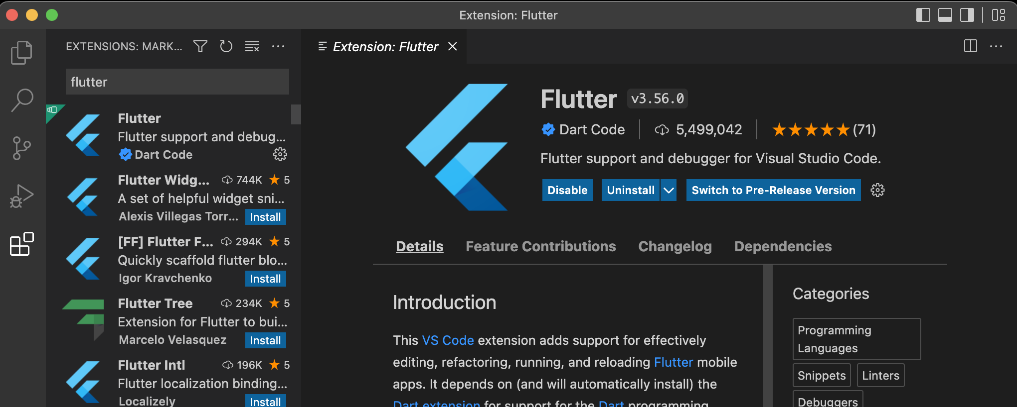Viewport: 1017px width, 407px height.
Task: Open the Extensions view icon
Action: 21,244
